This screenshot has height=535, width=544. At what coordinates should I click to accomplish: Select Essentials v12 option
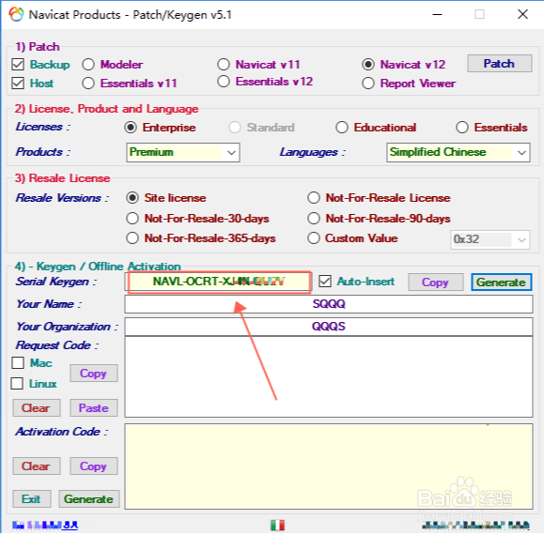[224, 82]
